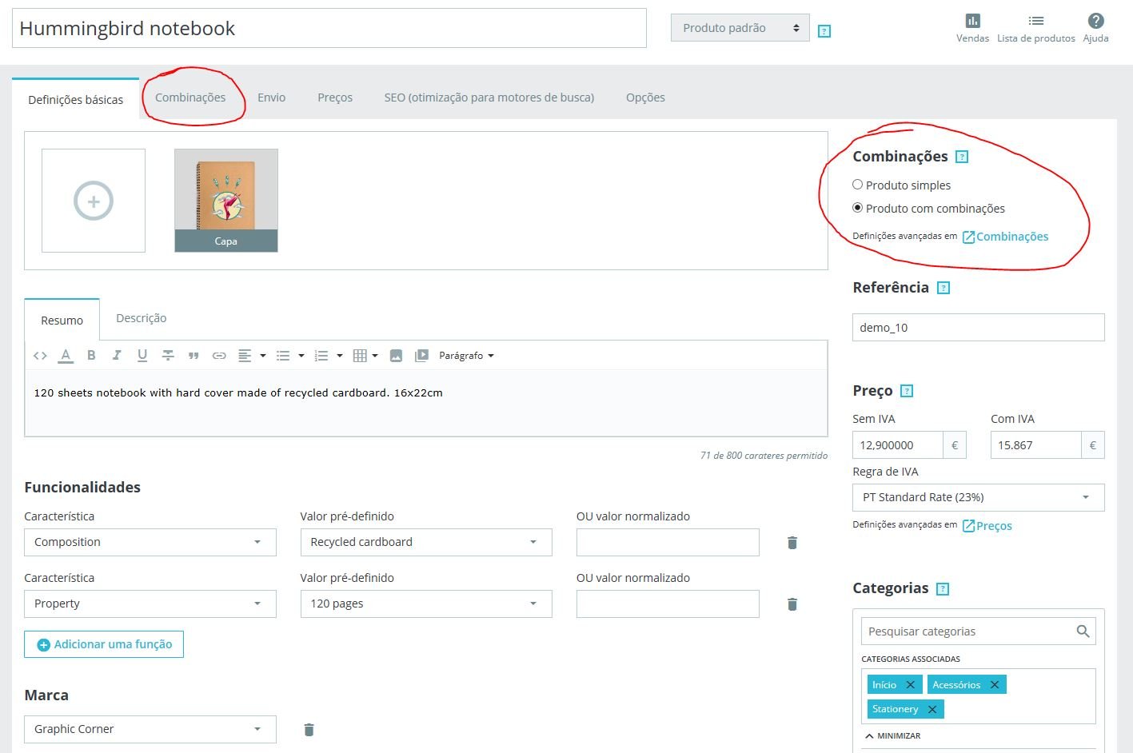Select Produto com combinações radio option
Image resolution: width=1133 pixels, height=753 pixels.
858,208
